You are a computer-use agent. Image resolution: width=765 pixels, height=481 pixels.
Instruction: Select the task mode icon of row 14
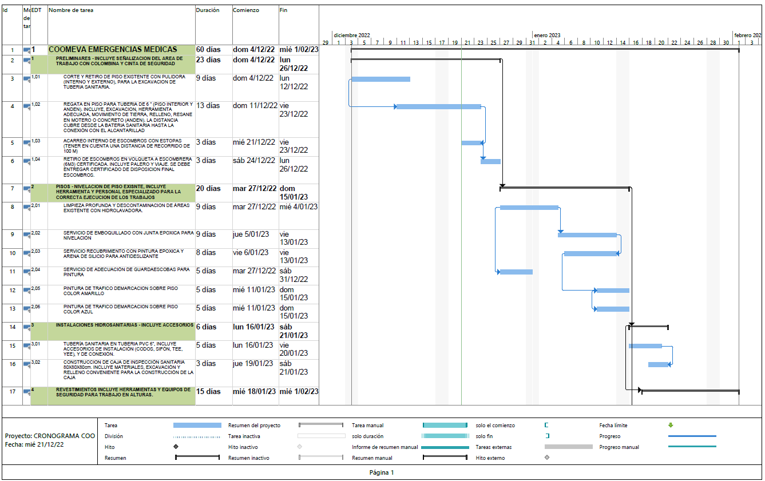pyautogui.click(x=26, y=326)
